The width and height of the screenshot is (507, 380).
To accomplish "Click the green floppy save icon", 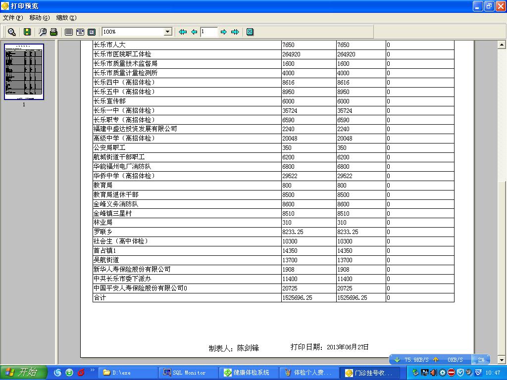I will pos(27,32).
